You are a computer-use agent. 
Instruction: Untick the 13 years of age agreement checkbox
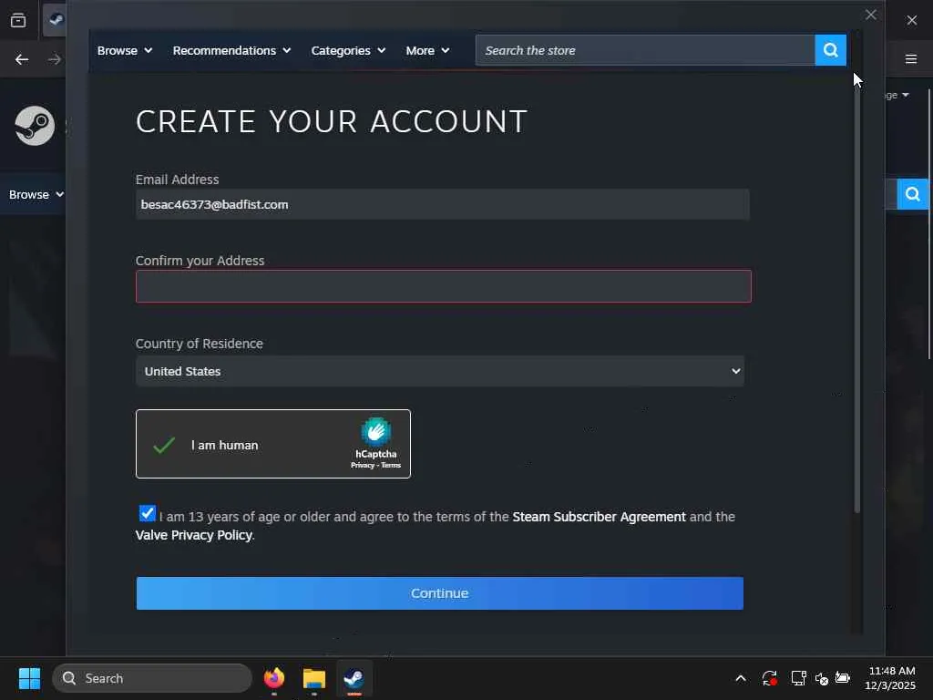coord(147,513)
